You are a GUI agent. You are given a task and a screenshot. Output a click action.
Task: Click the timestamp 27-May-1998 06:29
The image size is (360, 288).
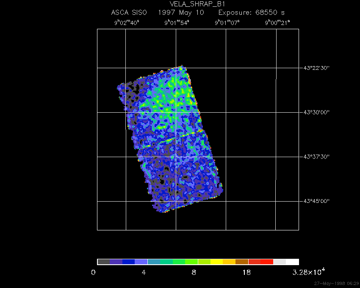[x=336, y=283]
